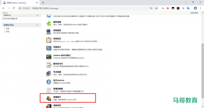Bookmark this page with the star icon
Image resolution: width=204 pixels, height=108 pixels.
156,8
